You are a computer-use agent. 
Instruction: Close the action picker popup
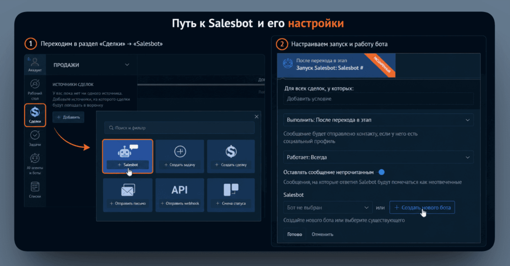tap(256, 117)
